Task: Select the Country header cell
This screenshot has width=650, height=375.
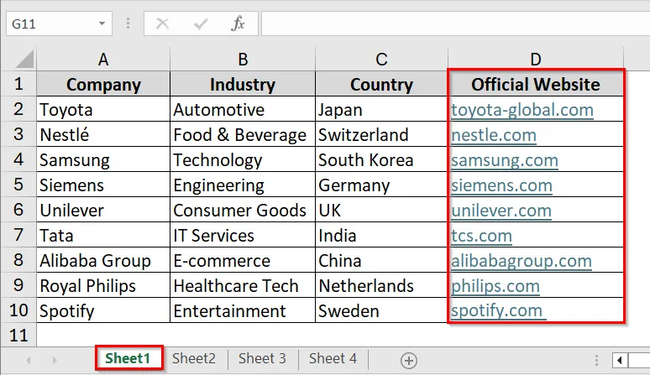Action: point(381,84)
